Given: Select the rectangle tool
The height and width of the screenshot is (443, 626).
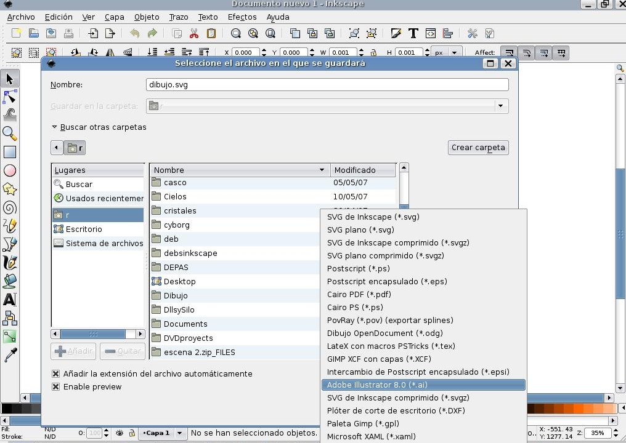Looking at the screenshot, I should pyautogui.click(x=10, y=152).
